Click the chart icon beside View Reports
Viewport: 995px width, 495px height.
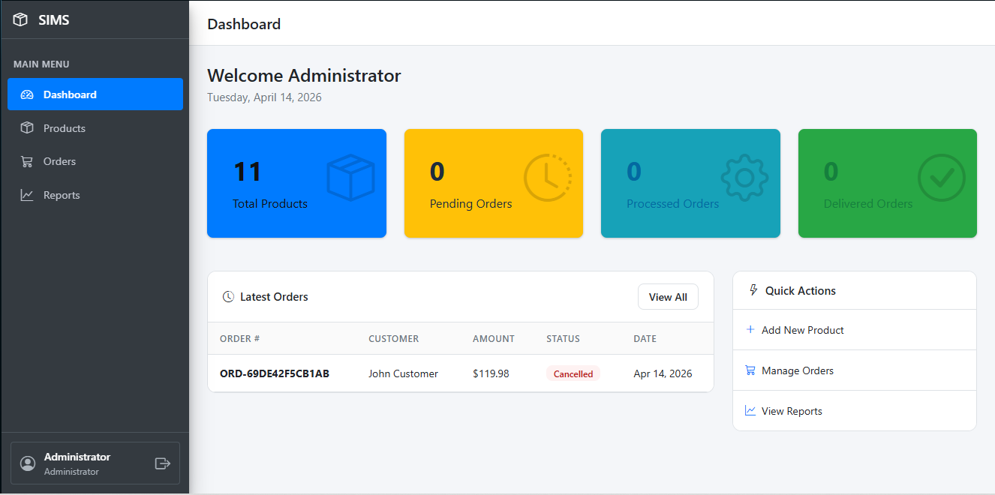750,410
